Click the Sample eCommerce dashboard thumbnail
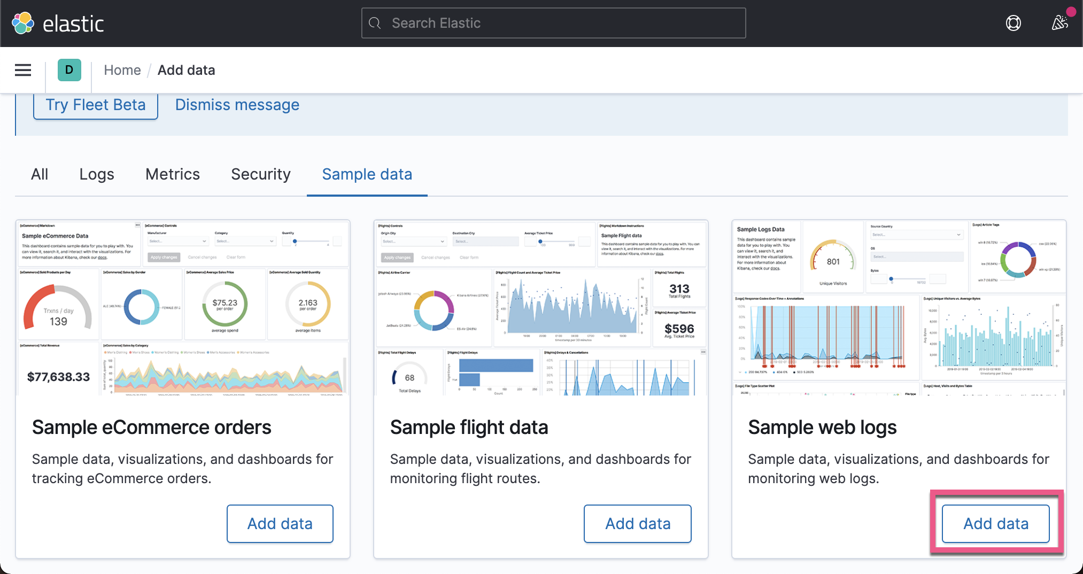Image resolution: width=1083 pixels, height=574 pixels. [x=183, y=308]
